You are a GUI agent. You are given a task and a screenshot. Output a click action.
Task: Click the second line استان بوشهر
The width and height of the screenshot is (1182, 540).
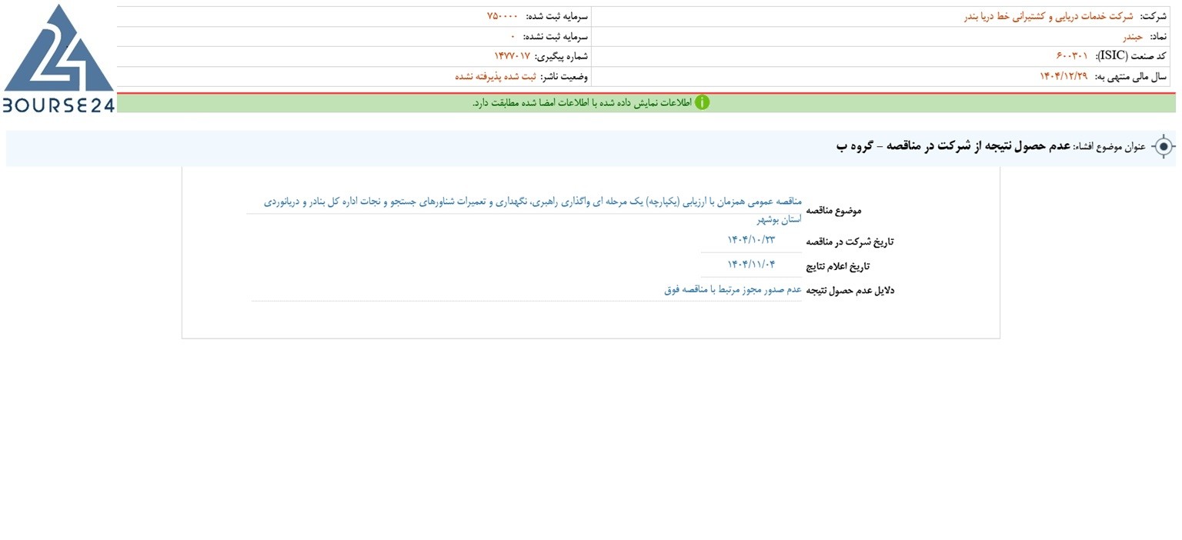pyautogui.click(x=780, y=219)
